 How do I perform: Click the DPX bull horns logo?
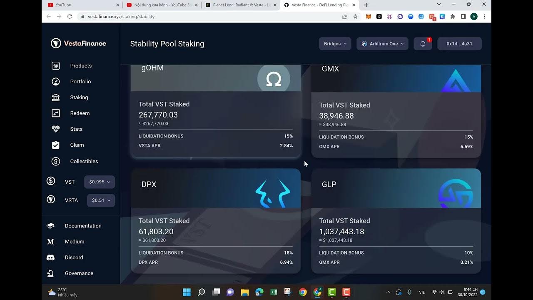point(273,194)
